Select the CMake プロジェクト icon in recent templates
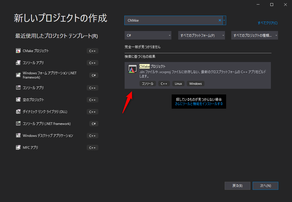The image size is (292, 202). 18,51
